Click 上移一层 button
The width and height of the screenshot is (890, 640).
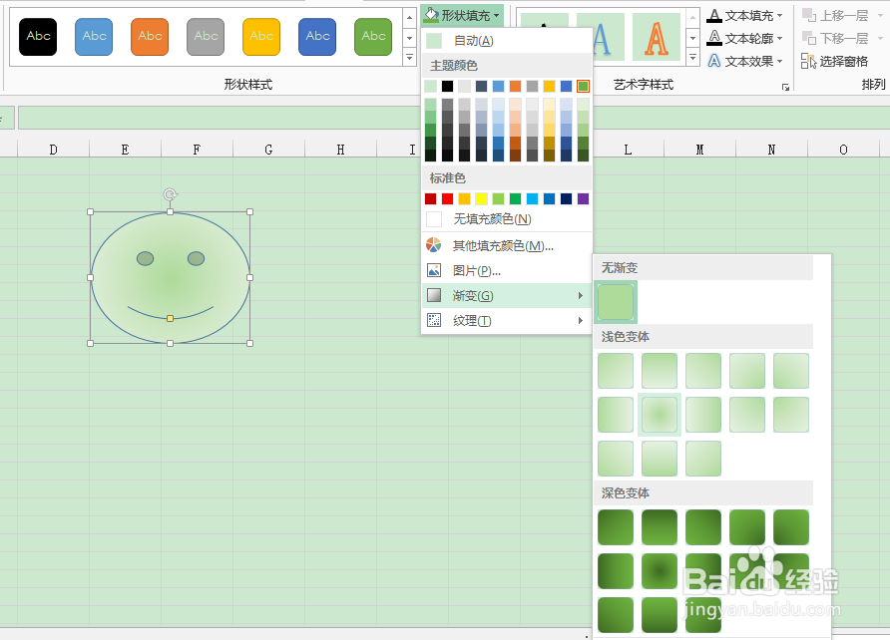coord(842,16)
